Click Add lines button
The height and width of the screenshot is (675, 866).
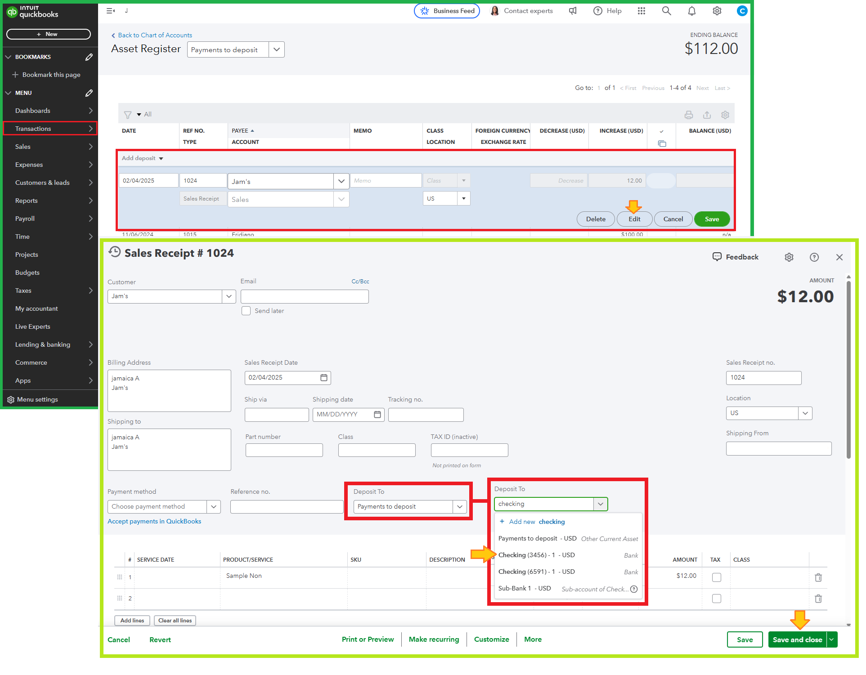click(x=132, y=621)
